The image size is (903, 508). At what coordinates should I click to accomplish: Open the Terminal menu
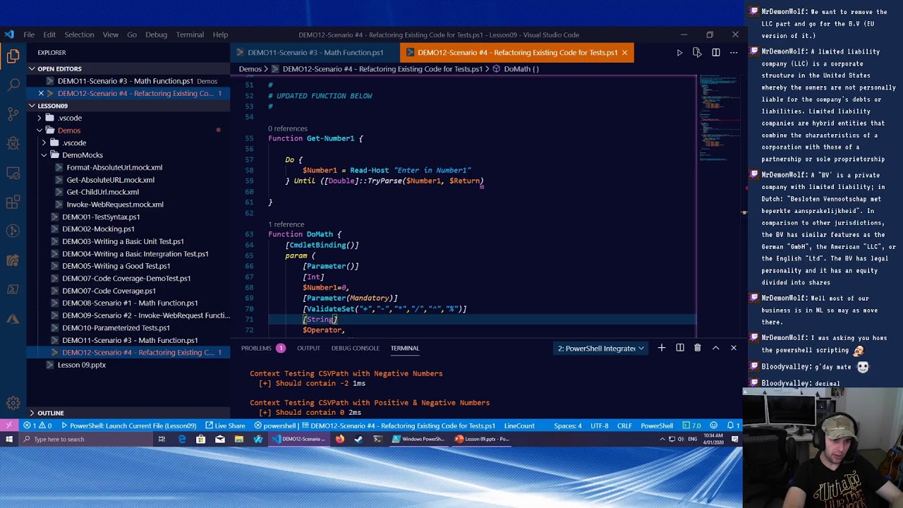(x=190, y=35)
